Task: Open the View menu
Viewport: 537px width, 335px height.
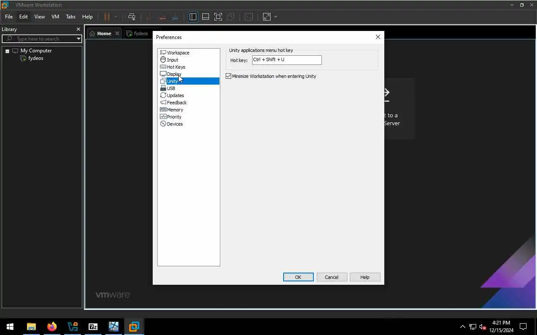Action: point(39,17)
